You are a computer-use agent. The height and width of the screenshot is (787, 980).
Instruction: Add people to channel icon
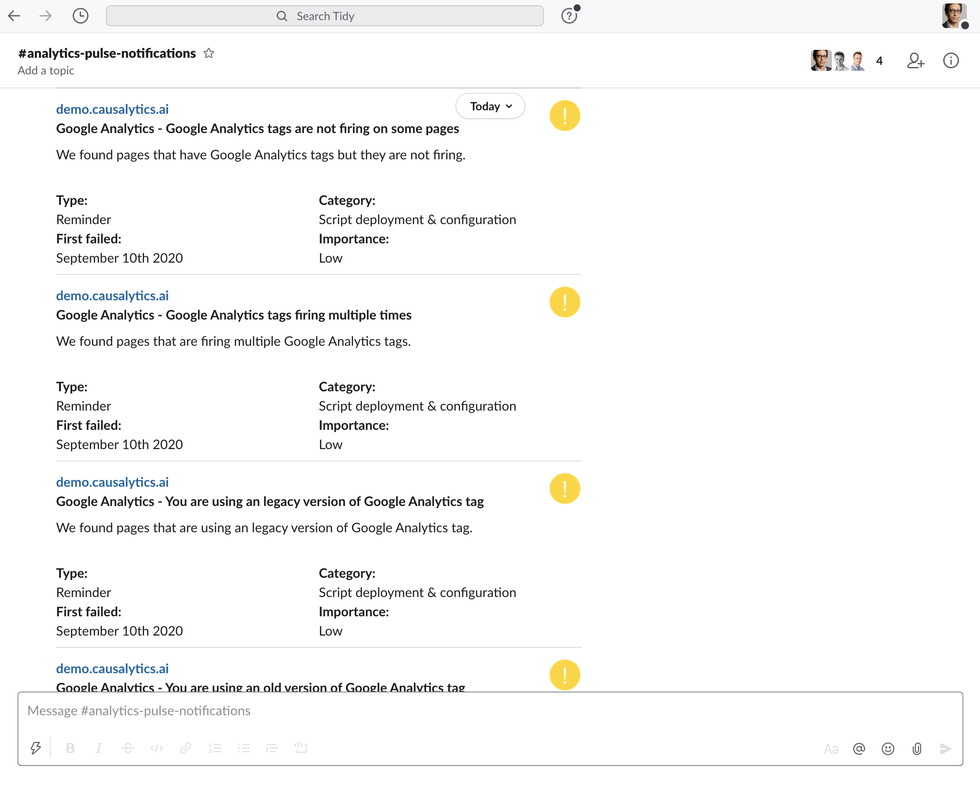coord(916,61)
